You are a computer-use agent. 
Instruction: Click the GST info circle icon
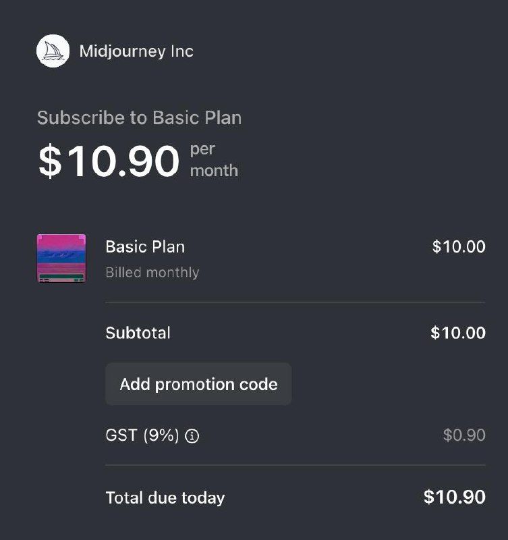(x=192, y=436)
